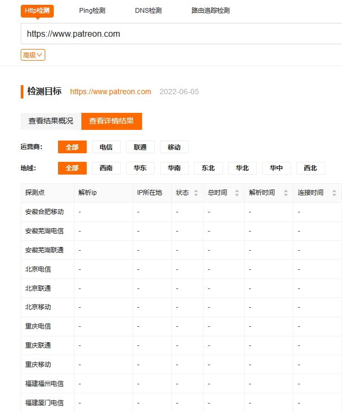
Task: Select 东北 region filter
Action: coord(208,168)
